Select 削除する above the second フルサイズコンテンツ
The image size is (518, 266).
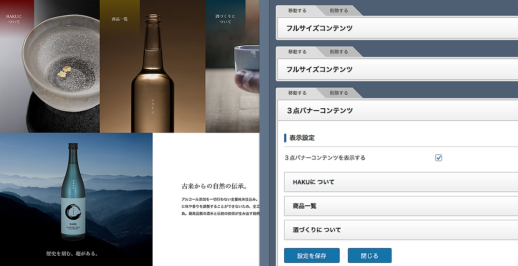pyautogui.click(x=339, y=52)
